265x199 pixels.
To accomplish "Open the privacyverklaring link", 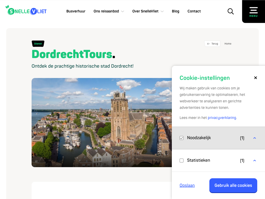I will pyautogui.click(x=222, y=118).
